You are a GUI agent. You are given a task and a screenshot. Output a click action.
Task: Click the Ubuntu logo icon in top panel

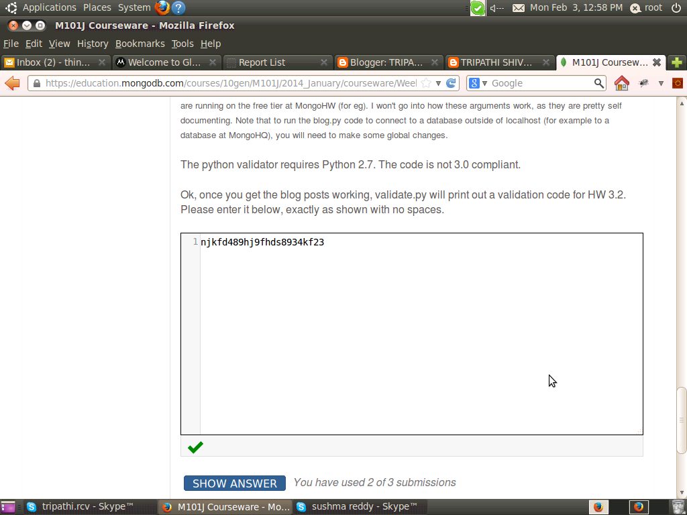coord(11,7)
